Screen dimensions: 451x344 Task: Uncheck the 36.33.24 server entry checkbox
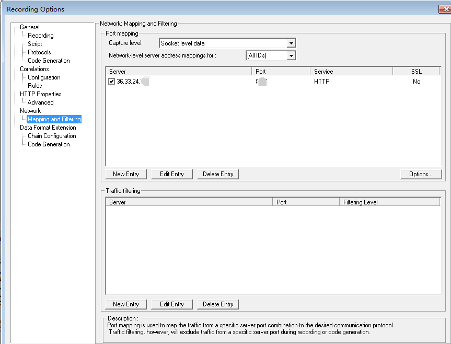click(112, 82)
